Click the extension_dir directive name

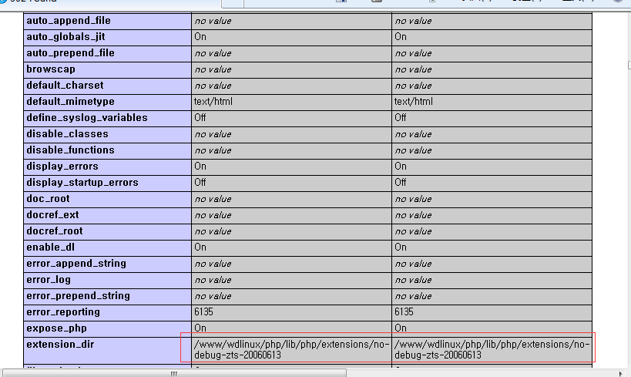60,345
